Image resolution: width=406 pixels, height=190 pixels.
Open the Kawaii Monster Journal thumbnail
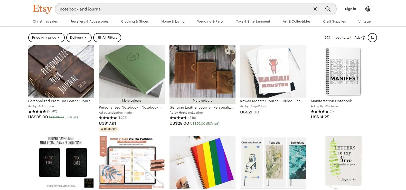coord(273,71)
